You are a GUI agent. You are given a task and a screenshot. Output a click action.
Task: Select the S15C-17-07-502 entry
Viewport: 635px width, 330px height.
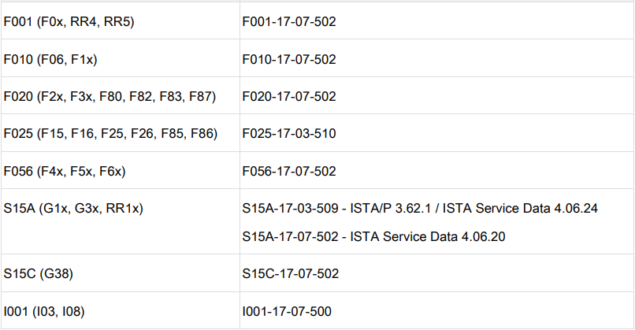pyautogui.click(x=290, y=273)
